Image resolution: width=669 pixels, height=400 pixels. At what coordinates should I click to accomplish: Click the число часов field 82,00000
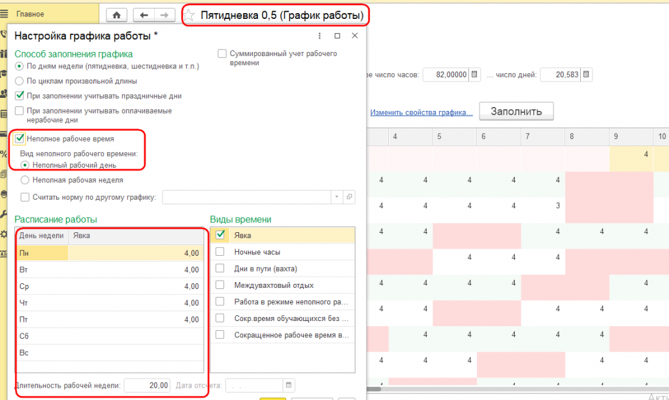446,74
